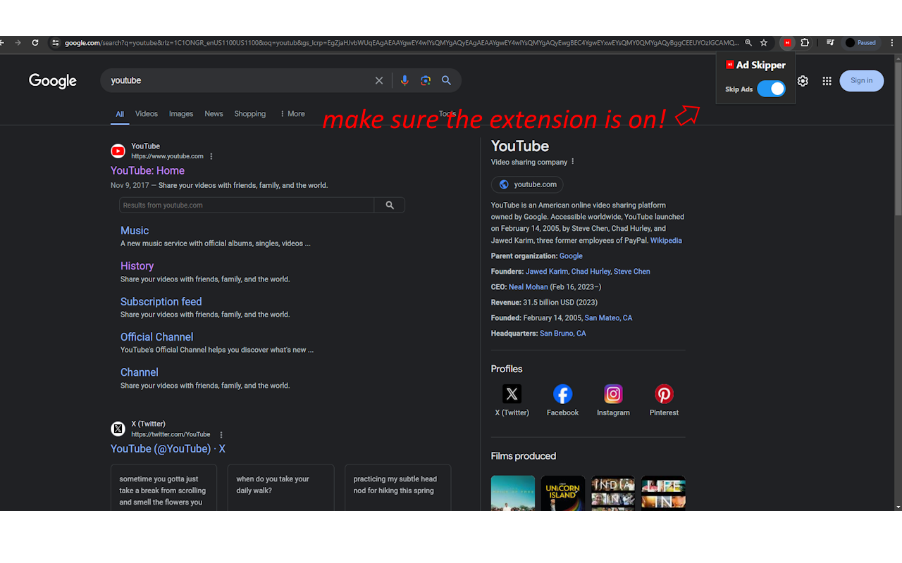Viewport: 902px width, 563px height.
Task: Open the X (Twitter) profile icon
Action: tap(512, 394)
